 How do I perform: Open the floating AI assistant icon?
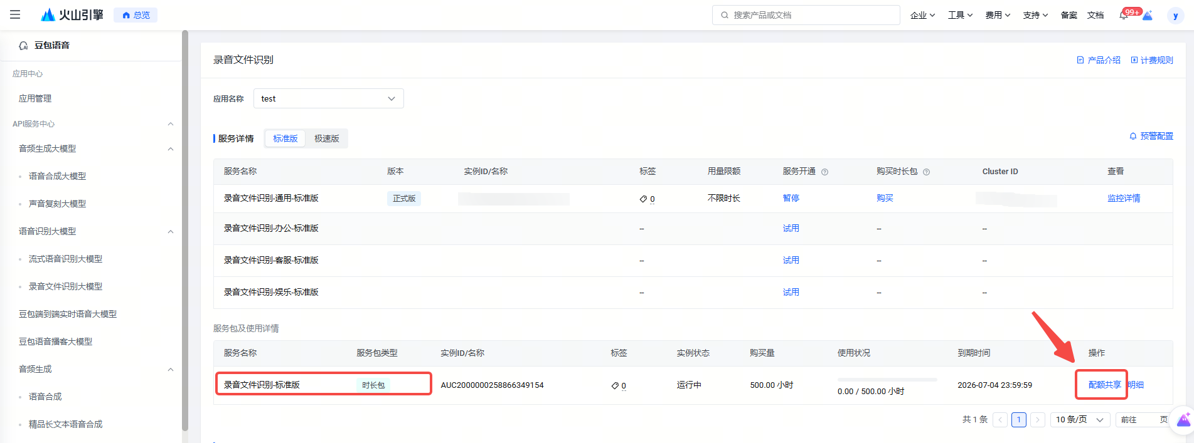click(x=1183, y=420)
